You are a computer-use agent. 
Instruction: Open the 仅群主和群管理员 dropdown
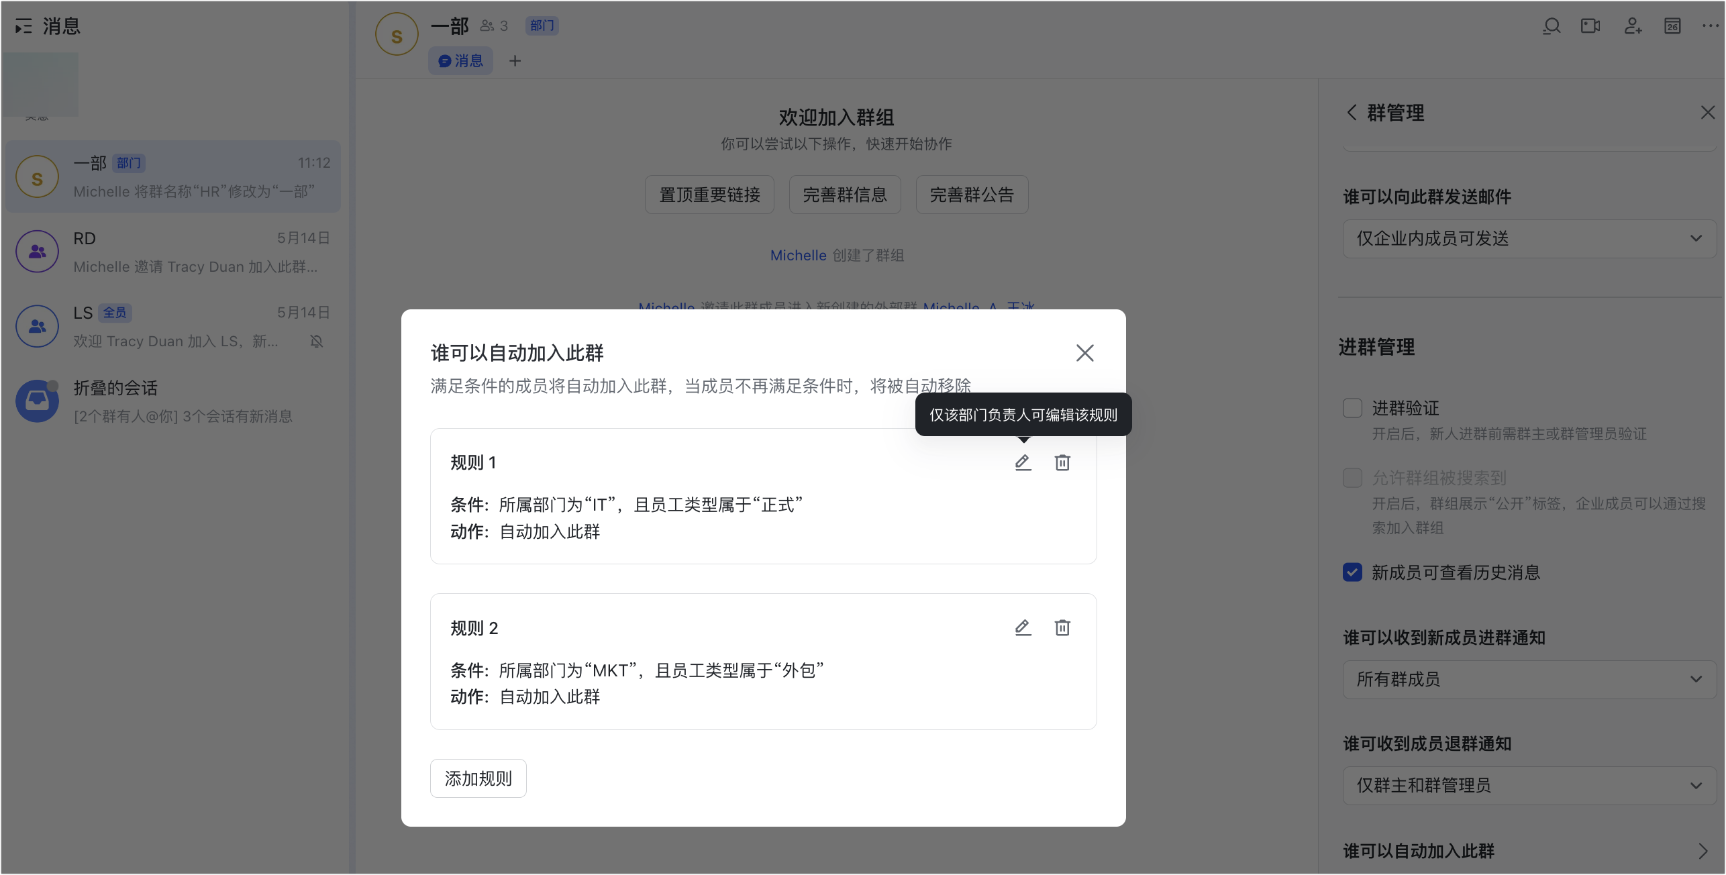[x=1529, y=785]
